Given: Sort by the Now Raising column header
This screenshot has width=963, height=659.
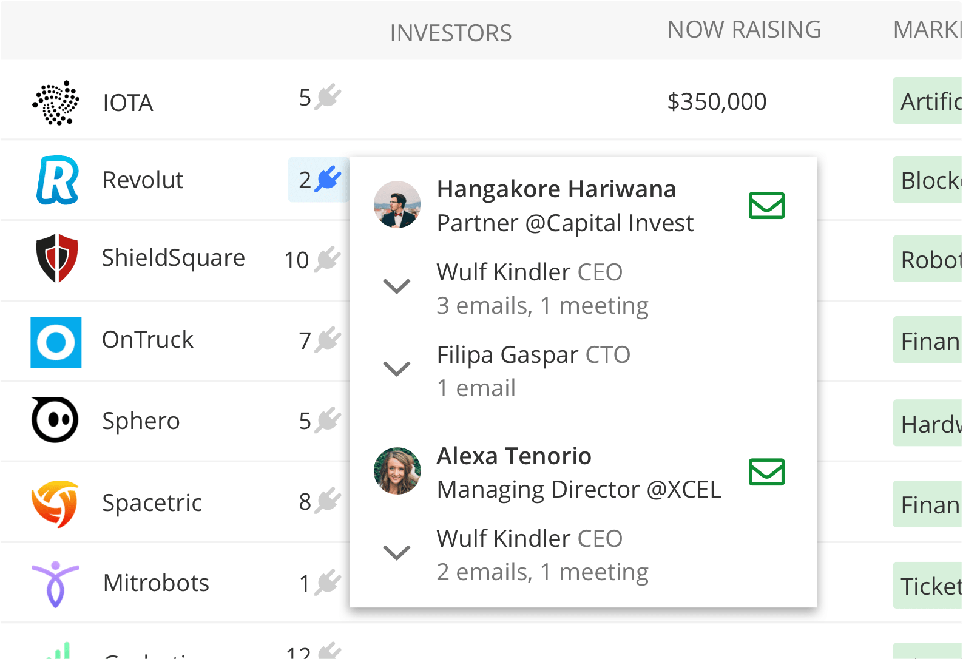Looking at the screenshot, I should pyautogui.click(x=744, y=30).
